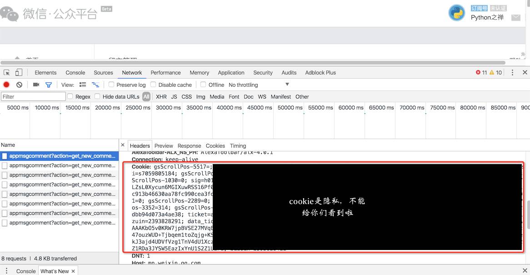
Task: Filter requests by Doc
Action: (x=249, y=97)
